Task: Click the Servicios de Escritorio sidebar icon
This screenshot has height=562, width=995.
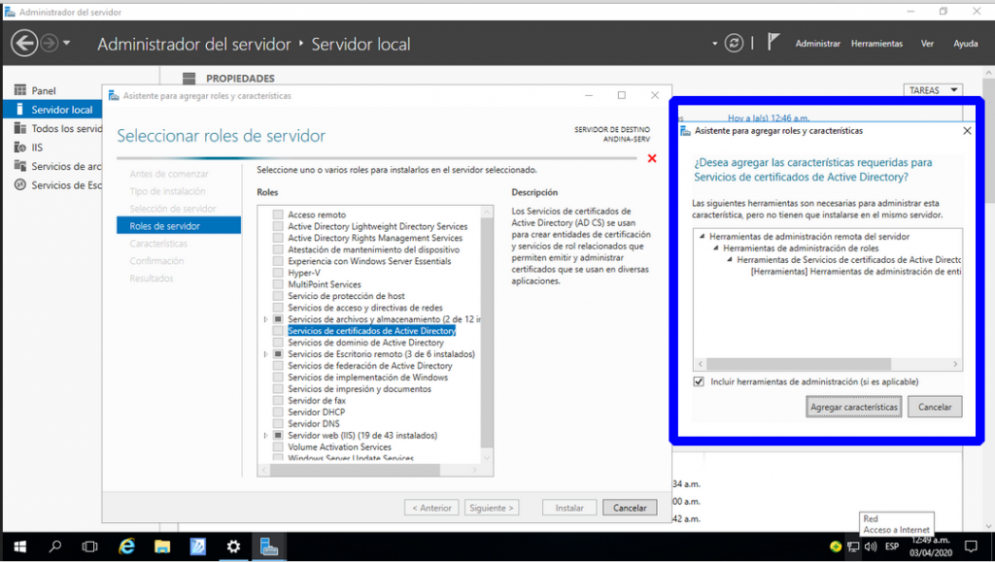Action: 20,185
